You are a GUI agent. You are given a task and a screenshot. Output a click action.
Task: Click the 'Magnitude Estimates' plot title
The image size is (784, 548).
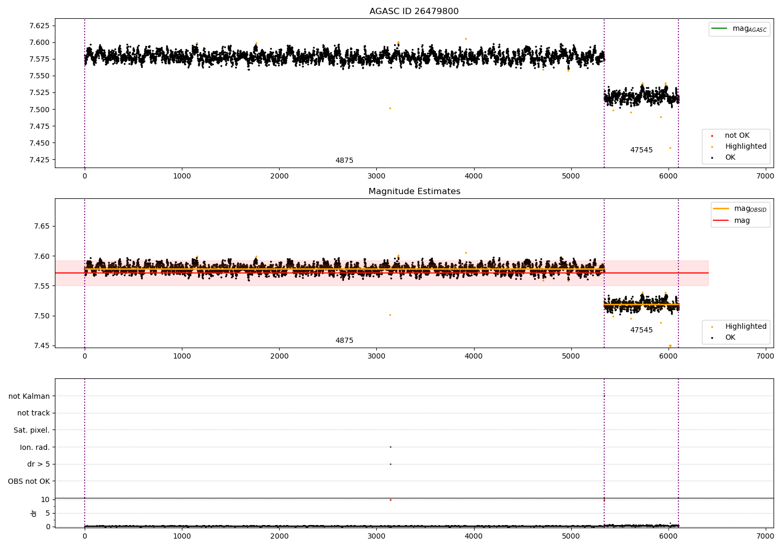click(x=414, y=192)
